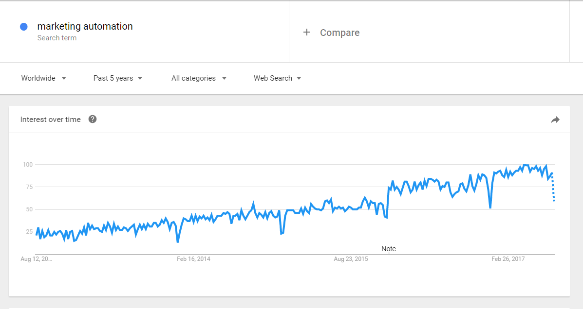Open the All categories dropdown
The height and width of the screenshot is (309, 583).
pos(199,78)
